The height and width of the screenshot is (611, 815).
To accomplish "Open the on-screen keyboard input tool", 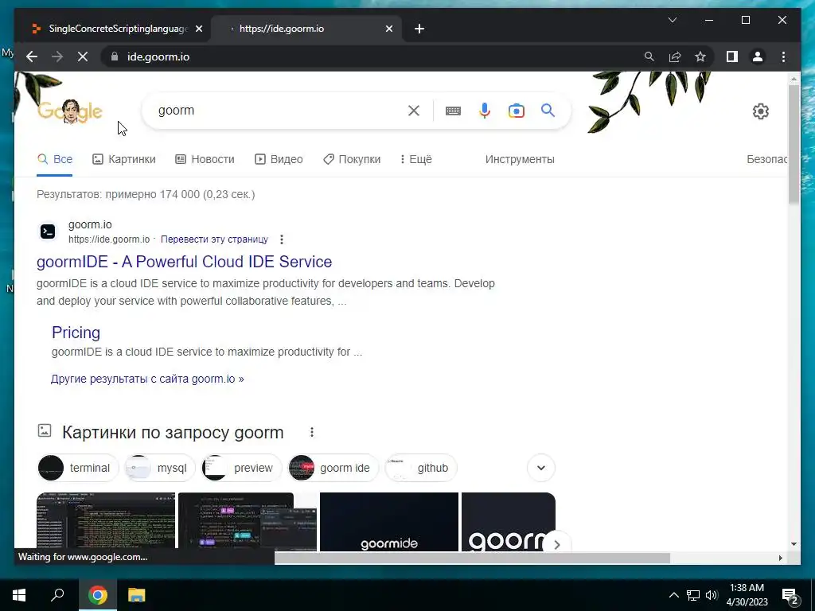I will click(453, 111).
